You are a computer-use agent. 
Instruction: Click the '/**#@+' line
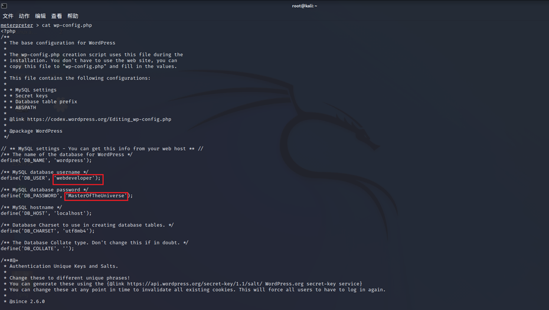(x=9, y=260)
